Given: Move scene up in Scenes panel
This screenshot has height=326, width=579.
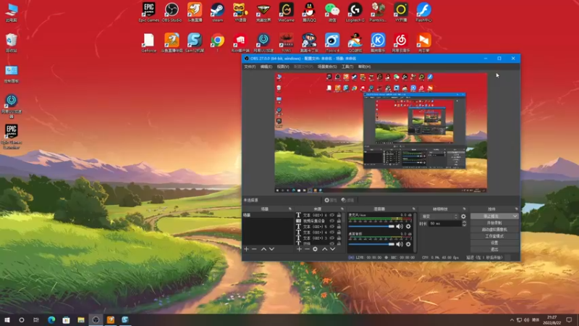Looking at the screenshot, I should 263,249.
